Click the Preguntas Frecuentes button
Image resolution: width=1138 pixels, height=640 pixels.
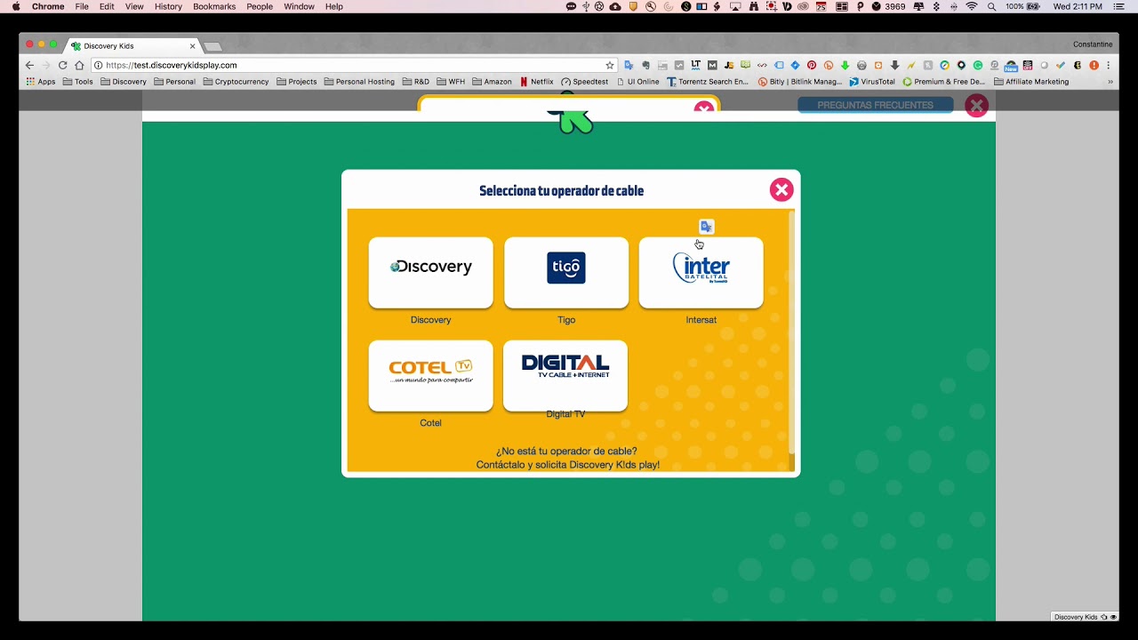click(875, 105)
